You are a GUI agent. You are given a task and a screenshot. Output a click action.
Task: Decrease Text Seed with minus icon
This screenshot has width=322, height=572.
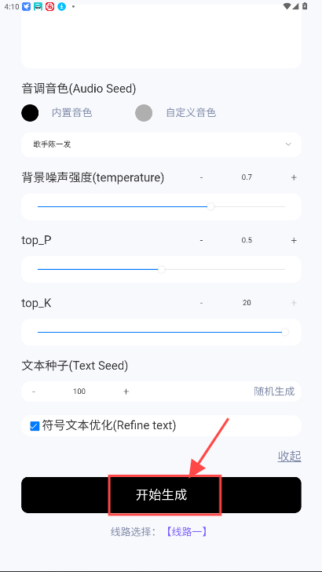34,392
